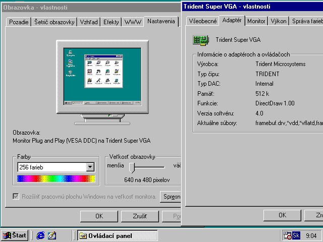Click the monitor preview image
The image size is (323, 242).
coord(102,82)
